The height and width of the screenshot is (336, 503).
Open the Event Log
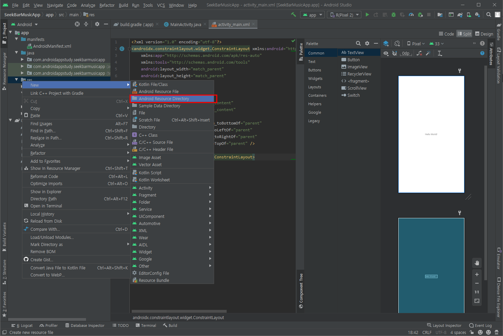pos(480,326)
